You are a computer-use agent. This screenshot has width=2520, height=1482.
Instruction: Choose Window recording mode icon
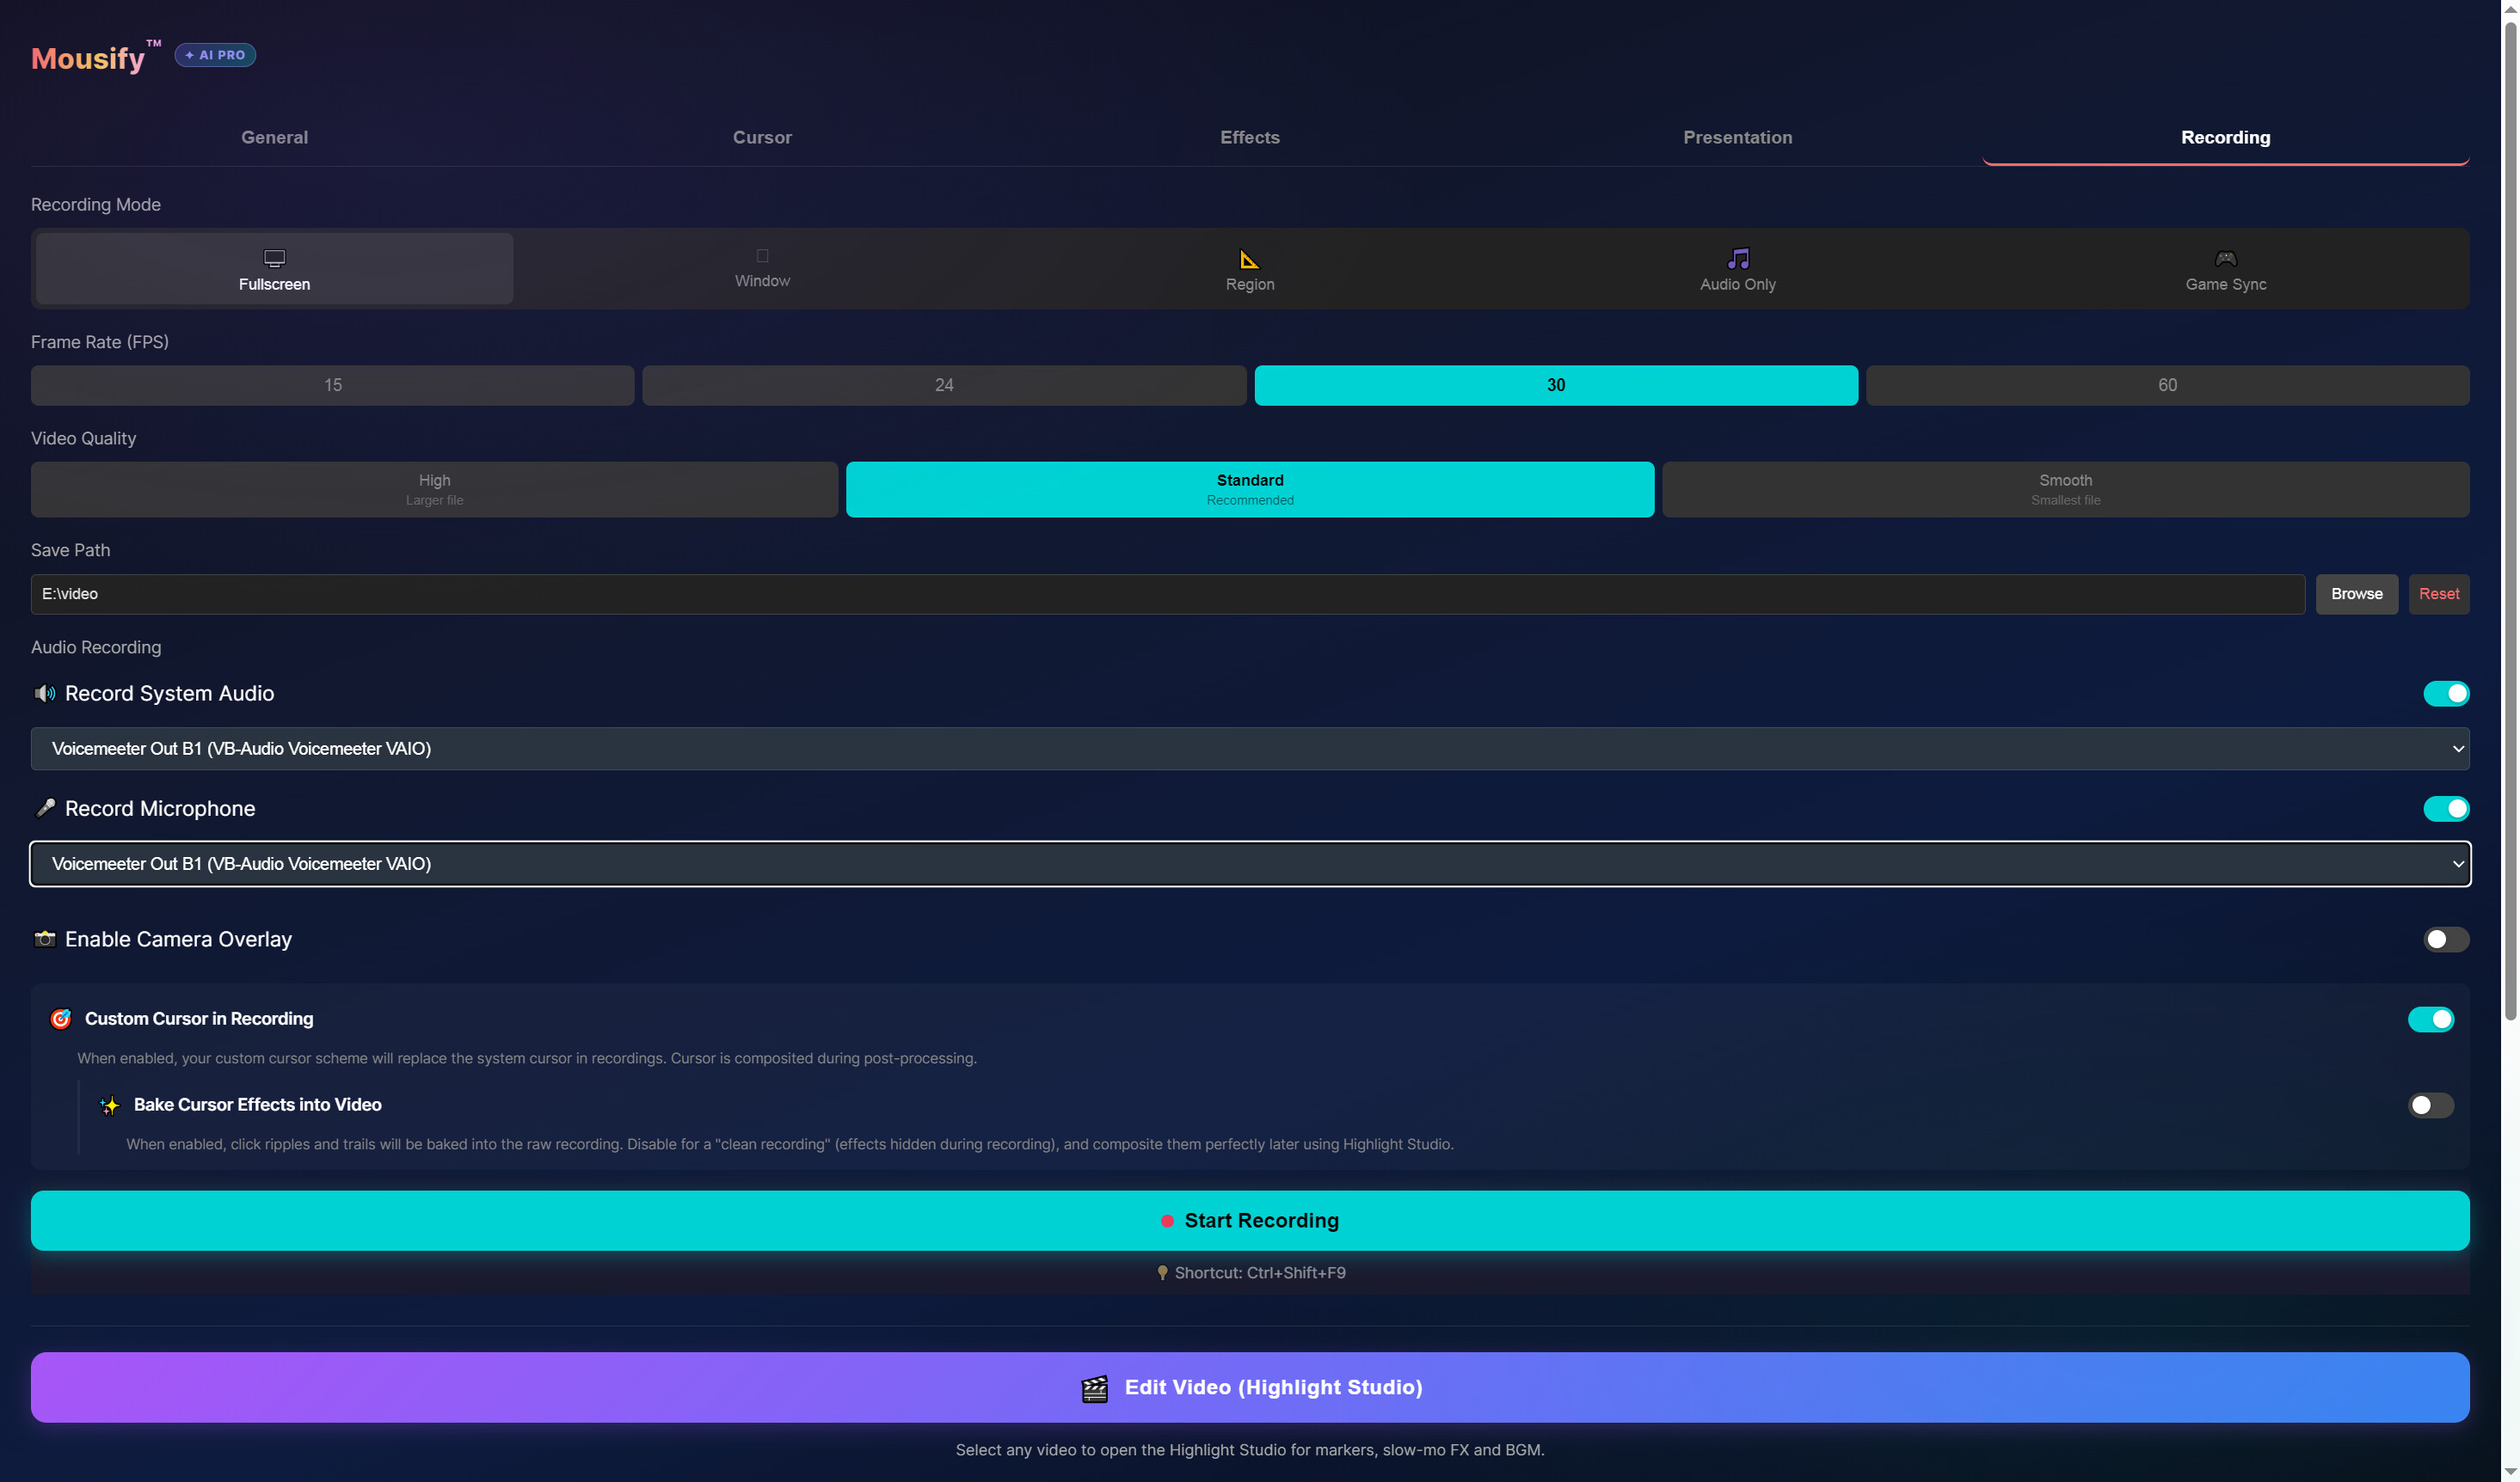762,256
